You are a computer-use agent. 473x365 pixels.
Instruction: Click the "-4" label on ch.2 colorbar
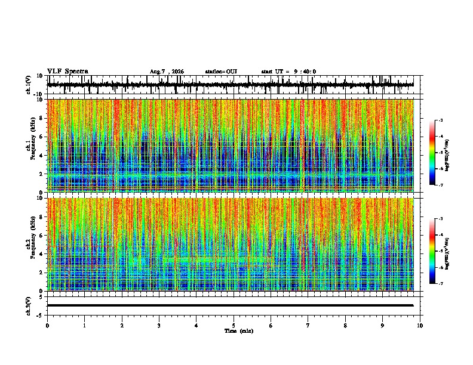[x=440, y=235]
